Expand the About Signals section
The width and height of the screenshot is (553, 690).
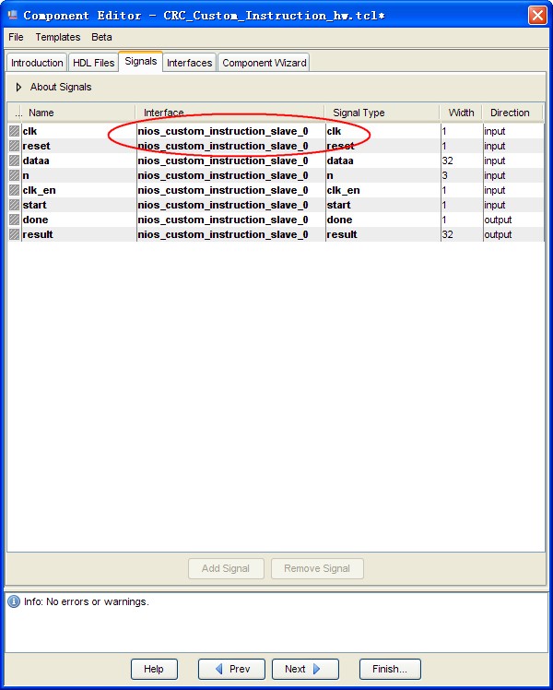18,88
